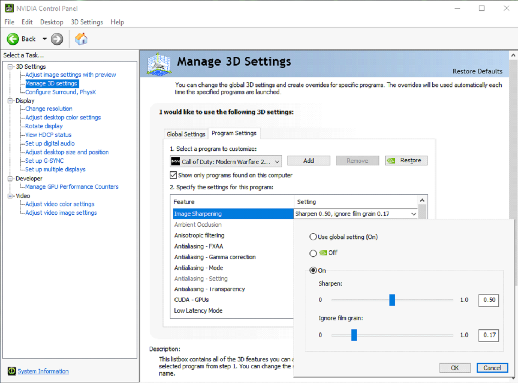Select the On radio button
The image size is (518, 383).
(x=313, y=270)
